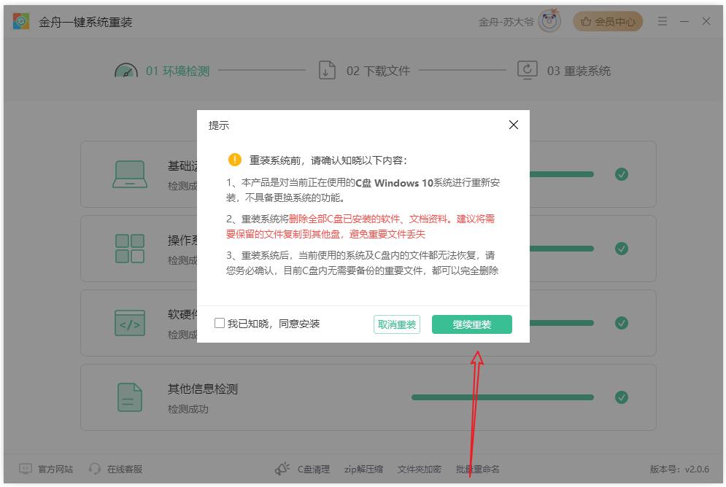This screenshot has height=487, width=726.
Task: Check the 我已知晓，同意安装 checkbox
Action: point(220,323)
